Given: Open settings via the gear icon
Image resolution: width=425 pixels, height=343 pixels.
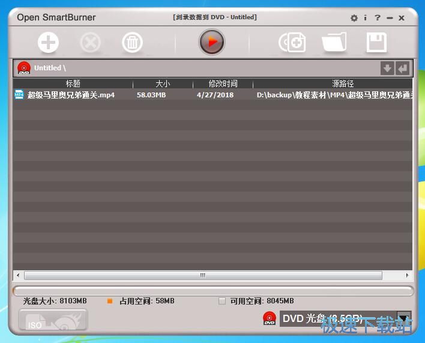Looking at the screenshot, I should (354, 18).
